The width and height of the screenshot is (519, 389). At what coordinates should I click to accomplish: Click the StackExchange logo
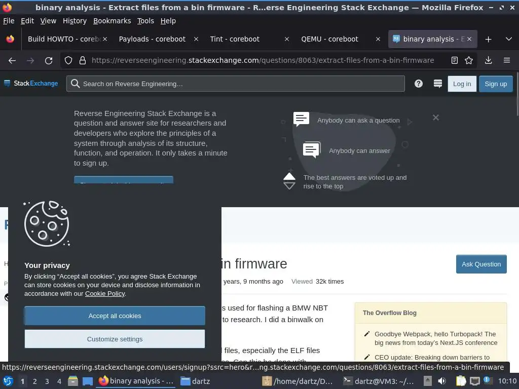tap(31, 84)
